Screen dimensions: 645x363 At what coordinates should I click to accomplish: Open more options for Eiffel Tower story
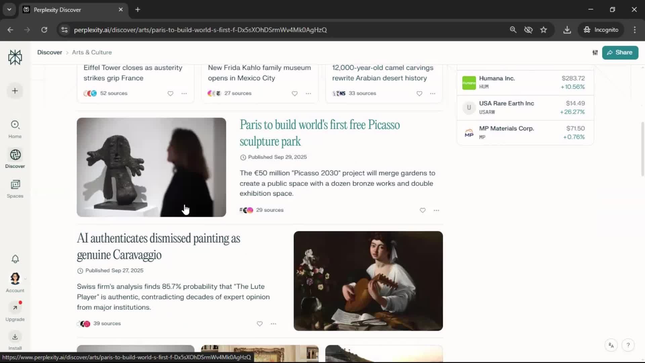click(184, 93)
